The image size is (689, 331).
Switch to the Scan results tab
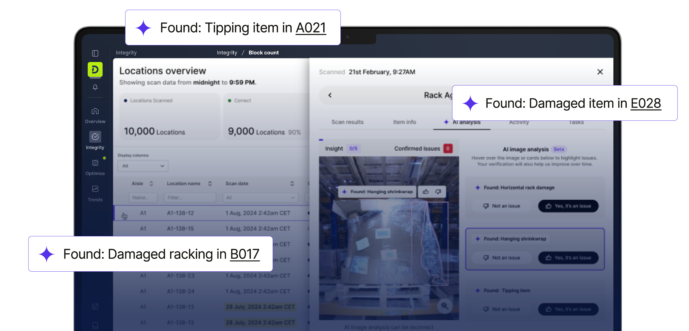pyautogui.click(x=347, y=122)
